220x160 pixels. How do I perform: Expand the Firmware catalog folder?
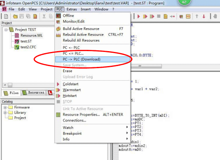(5, 108)
